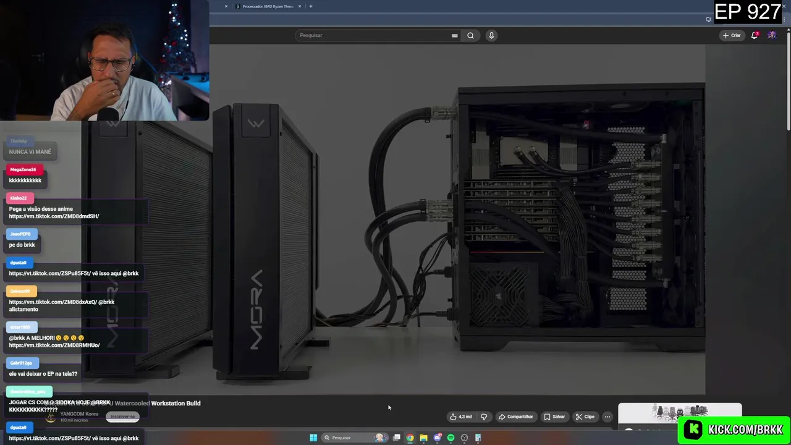Viewport: 791px width, 445px height.
Task: Save video with Salvar button
Action: click(554, 417)
